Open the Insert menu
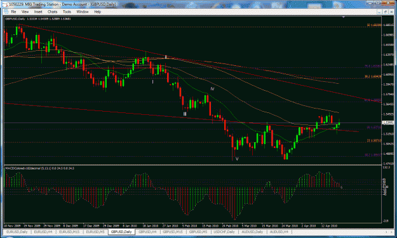 click(38, 12)
